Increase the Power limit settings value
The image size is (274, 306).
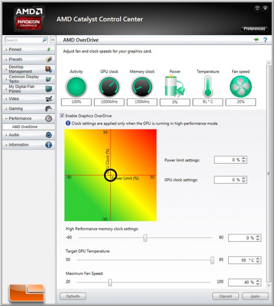pos(243,158)
